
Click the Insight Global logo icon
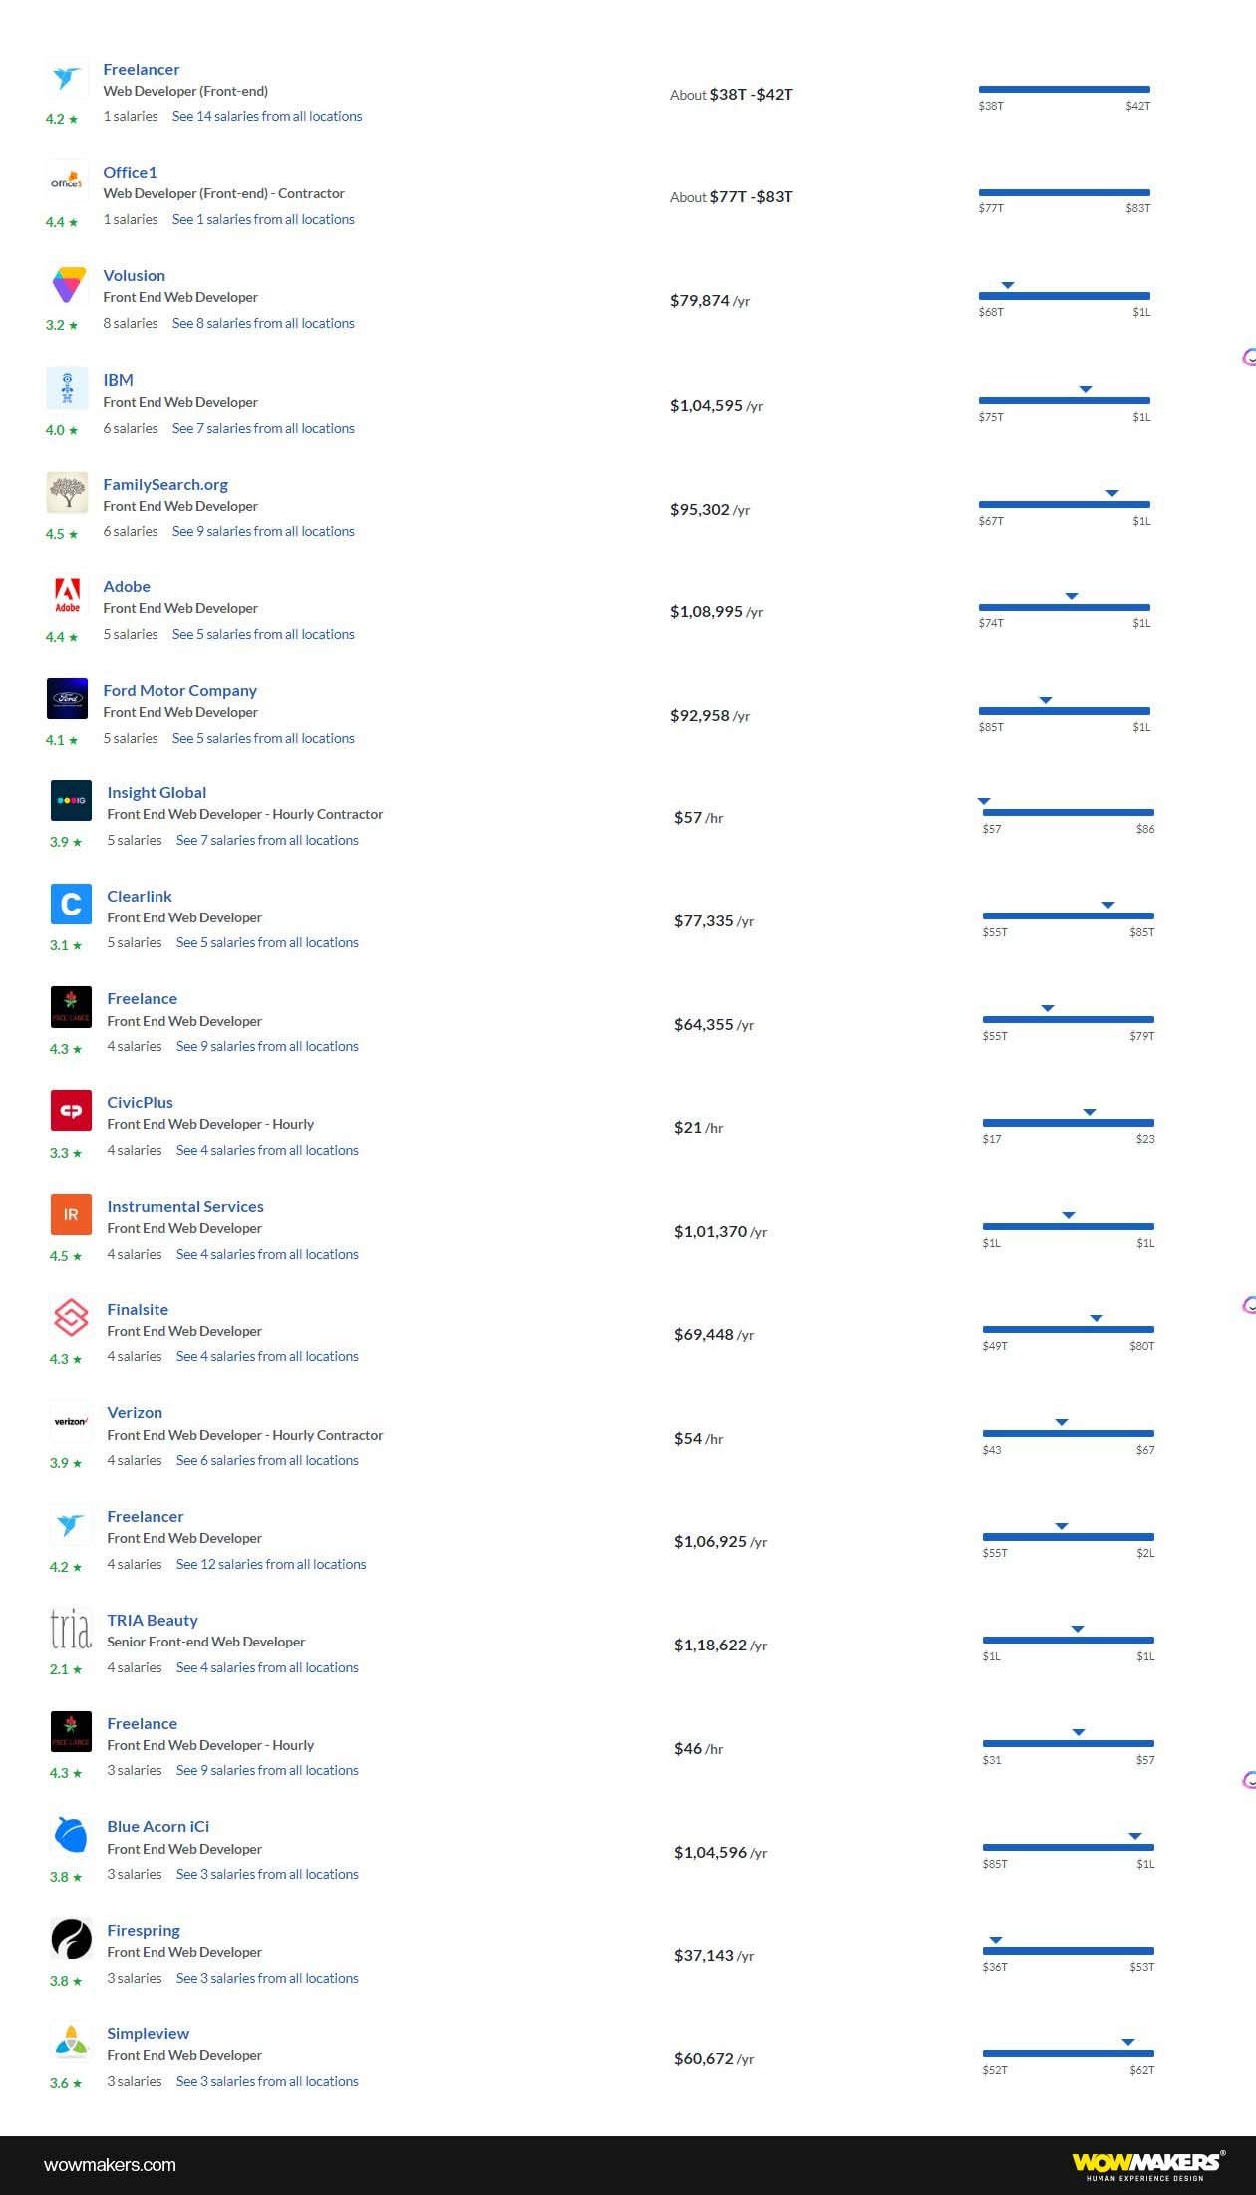[x=70, y=800]
